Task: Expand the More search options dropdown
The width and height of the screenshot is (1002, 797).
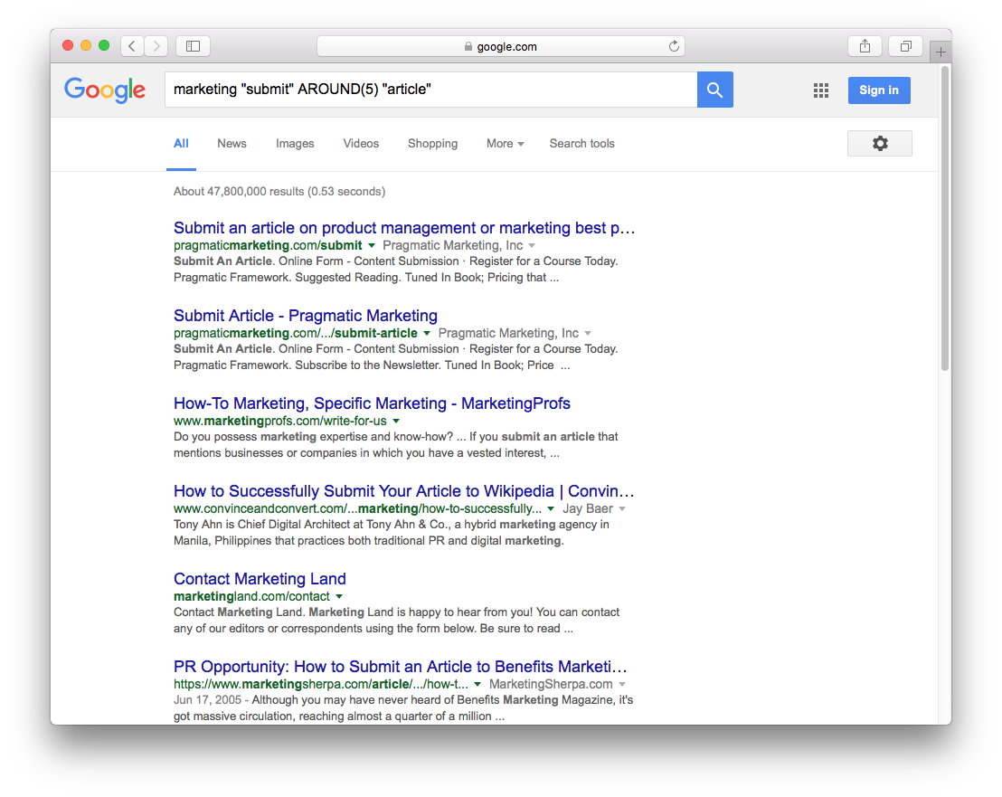Action: [x=505, y=143]
